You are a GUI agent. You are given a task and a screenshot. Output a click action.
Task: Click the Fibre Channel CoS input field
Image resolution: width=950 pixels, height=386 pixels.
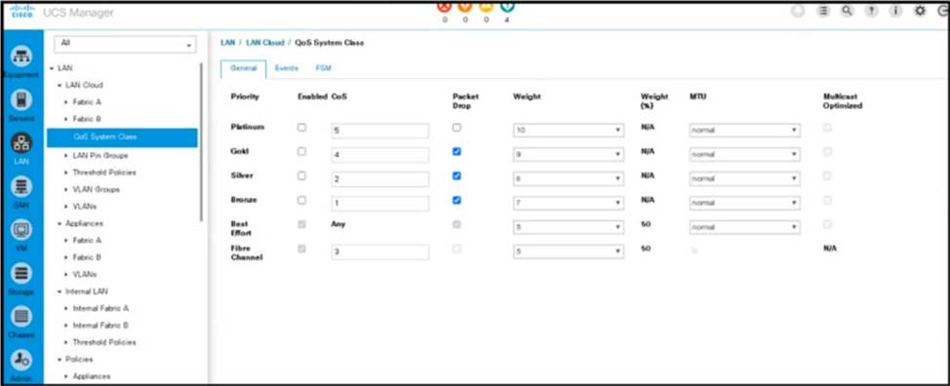click(379, 251)
